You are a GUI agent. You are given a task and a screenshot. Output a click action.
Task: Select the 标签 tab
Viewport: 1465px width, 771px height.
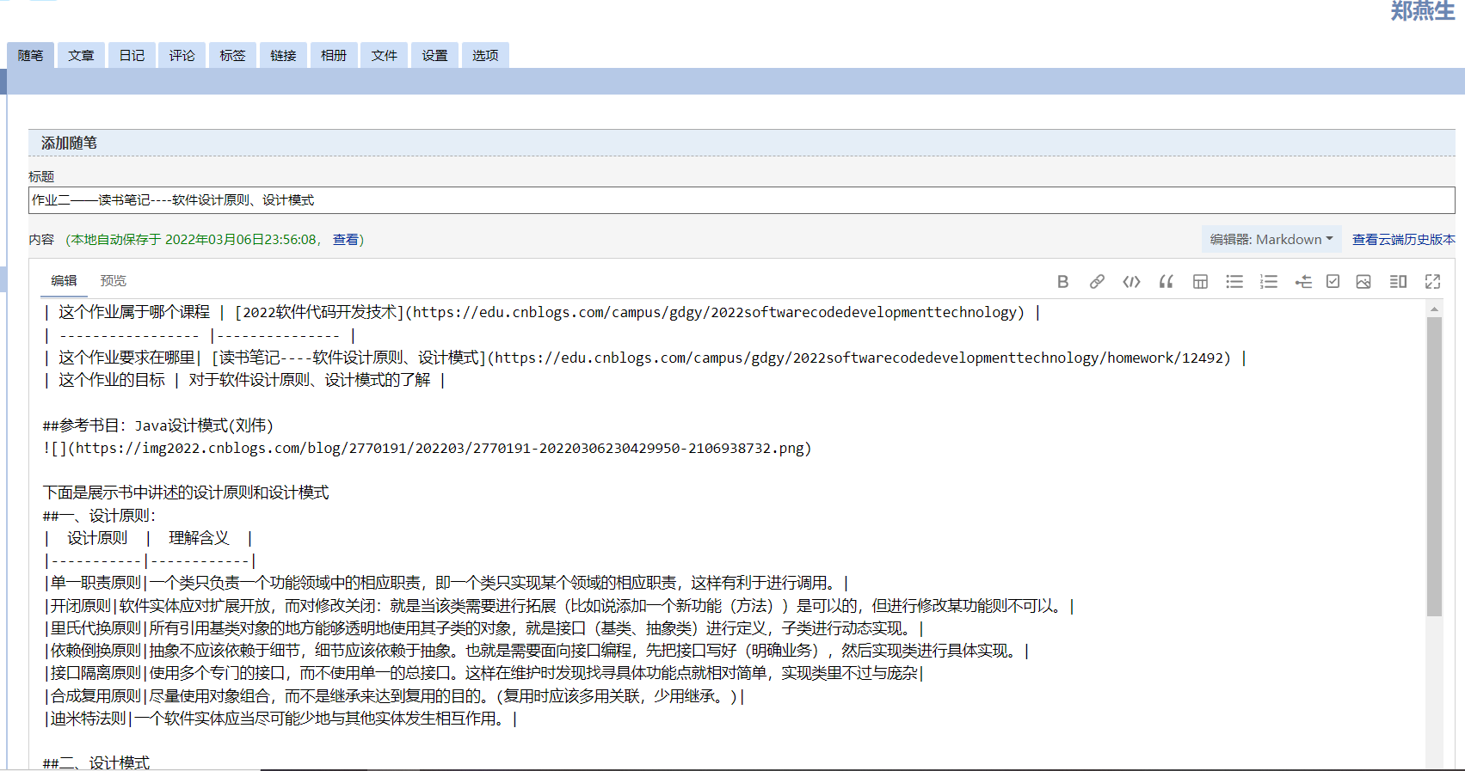click(232, 55)
